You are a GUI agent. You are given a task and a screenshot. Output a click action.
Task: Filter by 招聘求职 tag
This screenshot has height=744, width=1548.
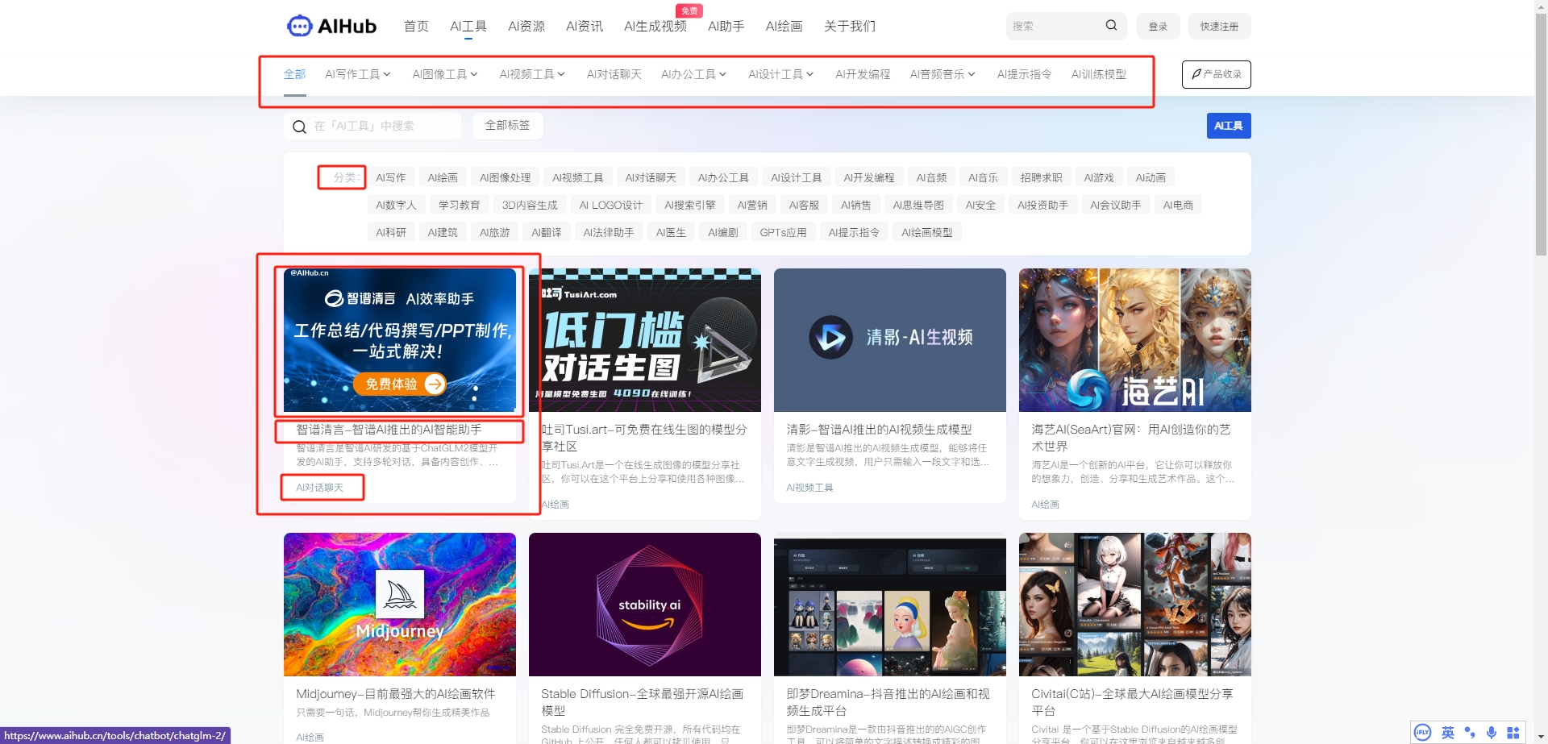click(x=1042, y=177)
